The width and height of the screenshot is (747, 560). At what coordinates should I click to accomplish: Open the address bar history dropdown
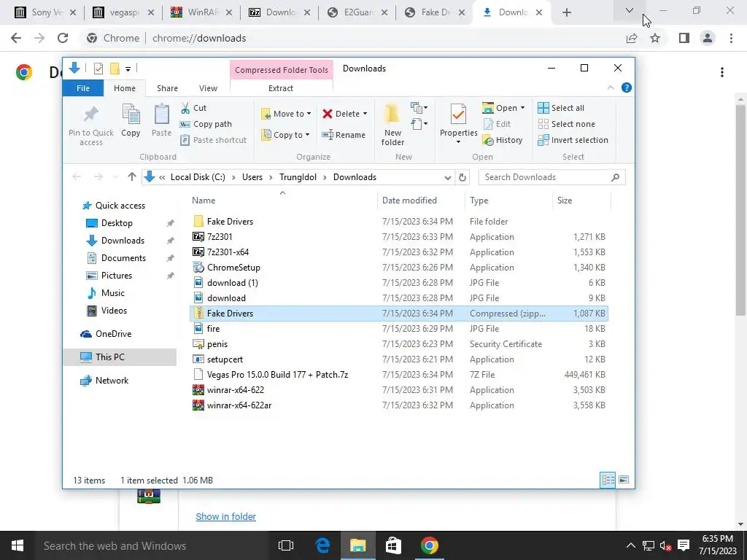pyautogui.click(x=447, y=177)
